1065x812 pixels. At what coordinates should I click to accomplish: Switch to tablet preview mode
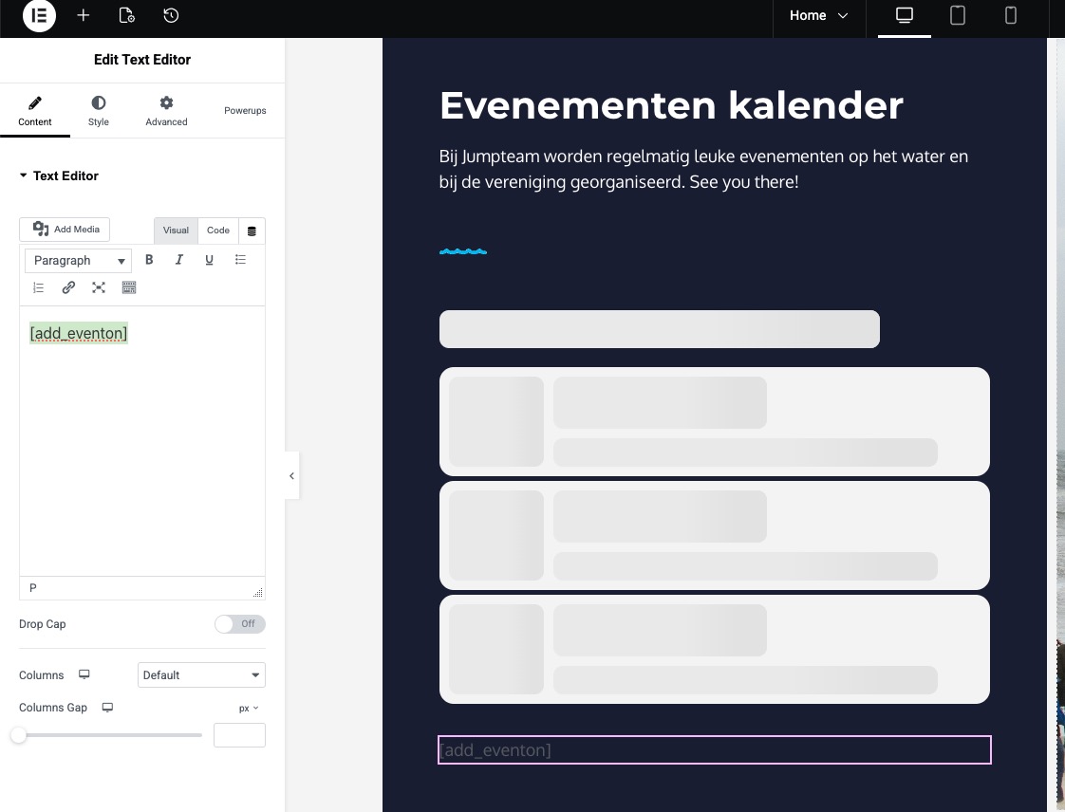pos(958,16)
